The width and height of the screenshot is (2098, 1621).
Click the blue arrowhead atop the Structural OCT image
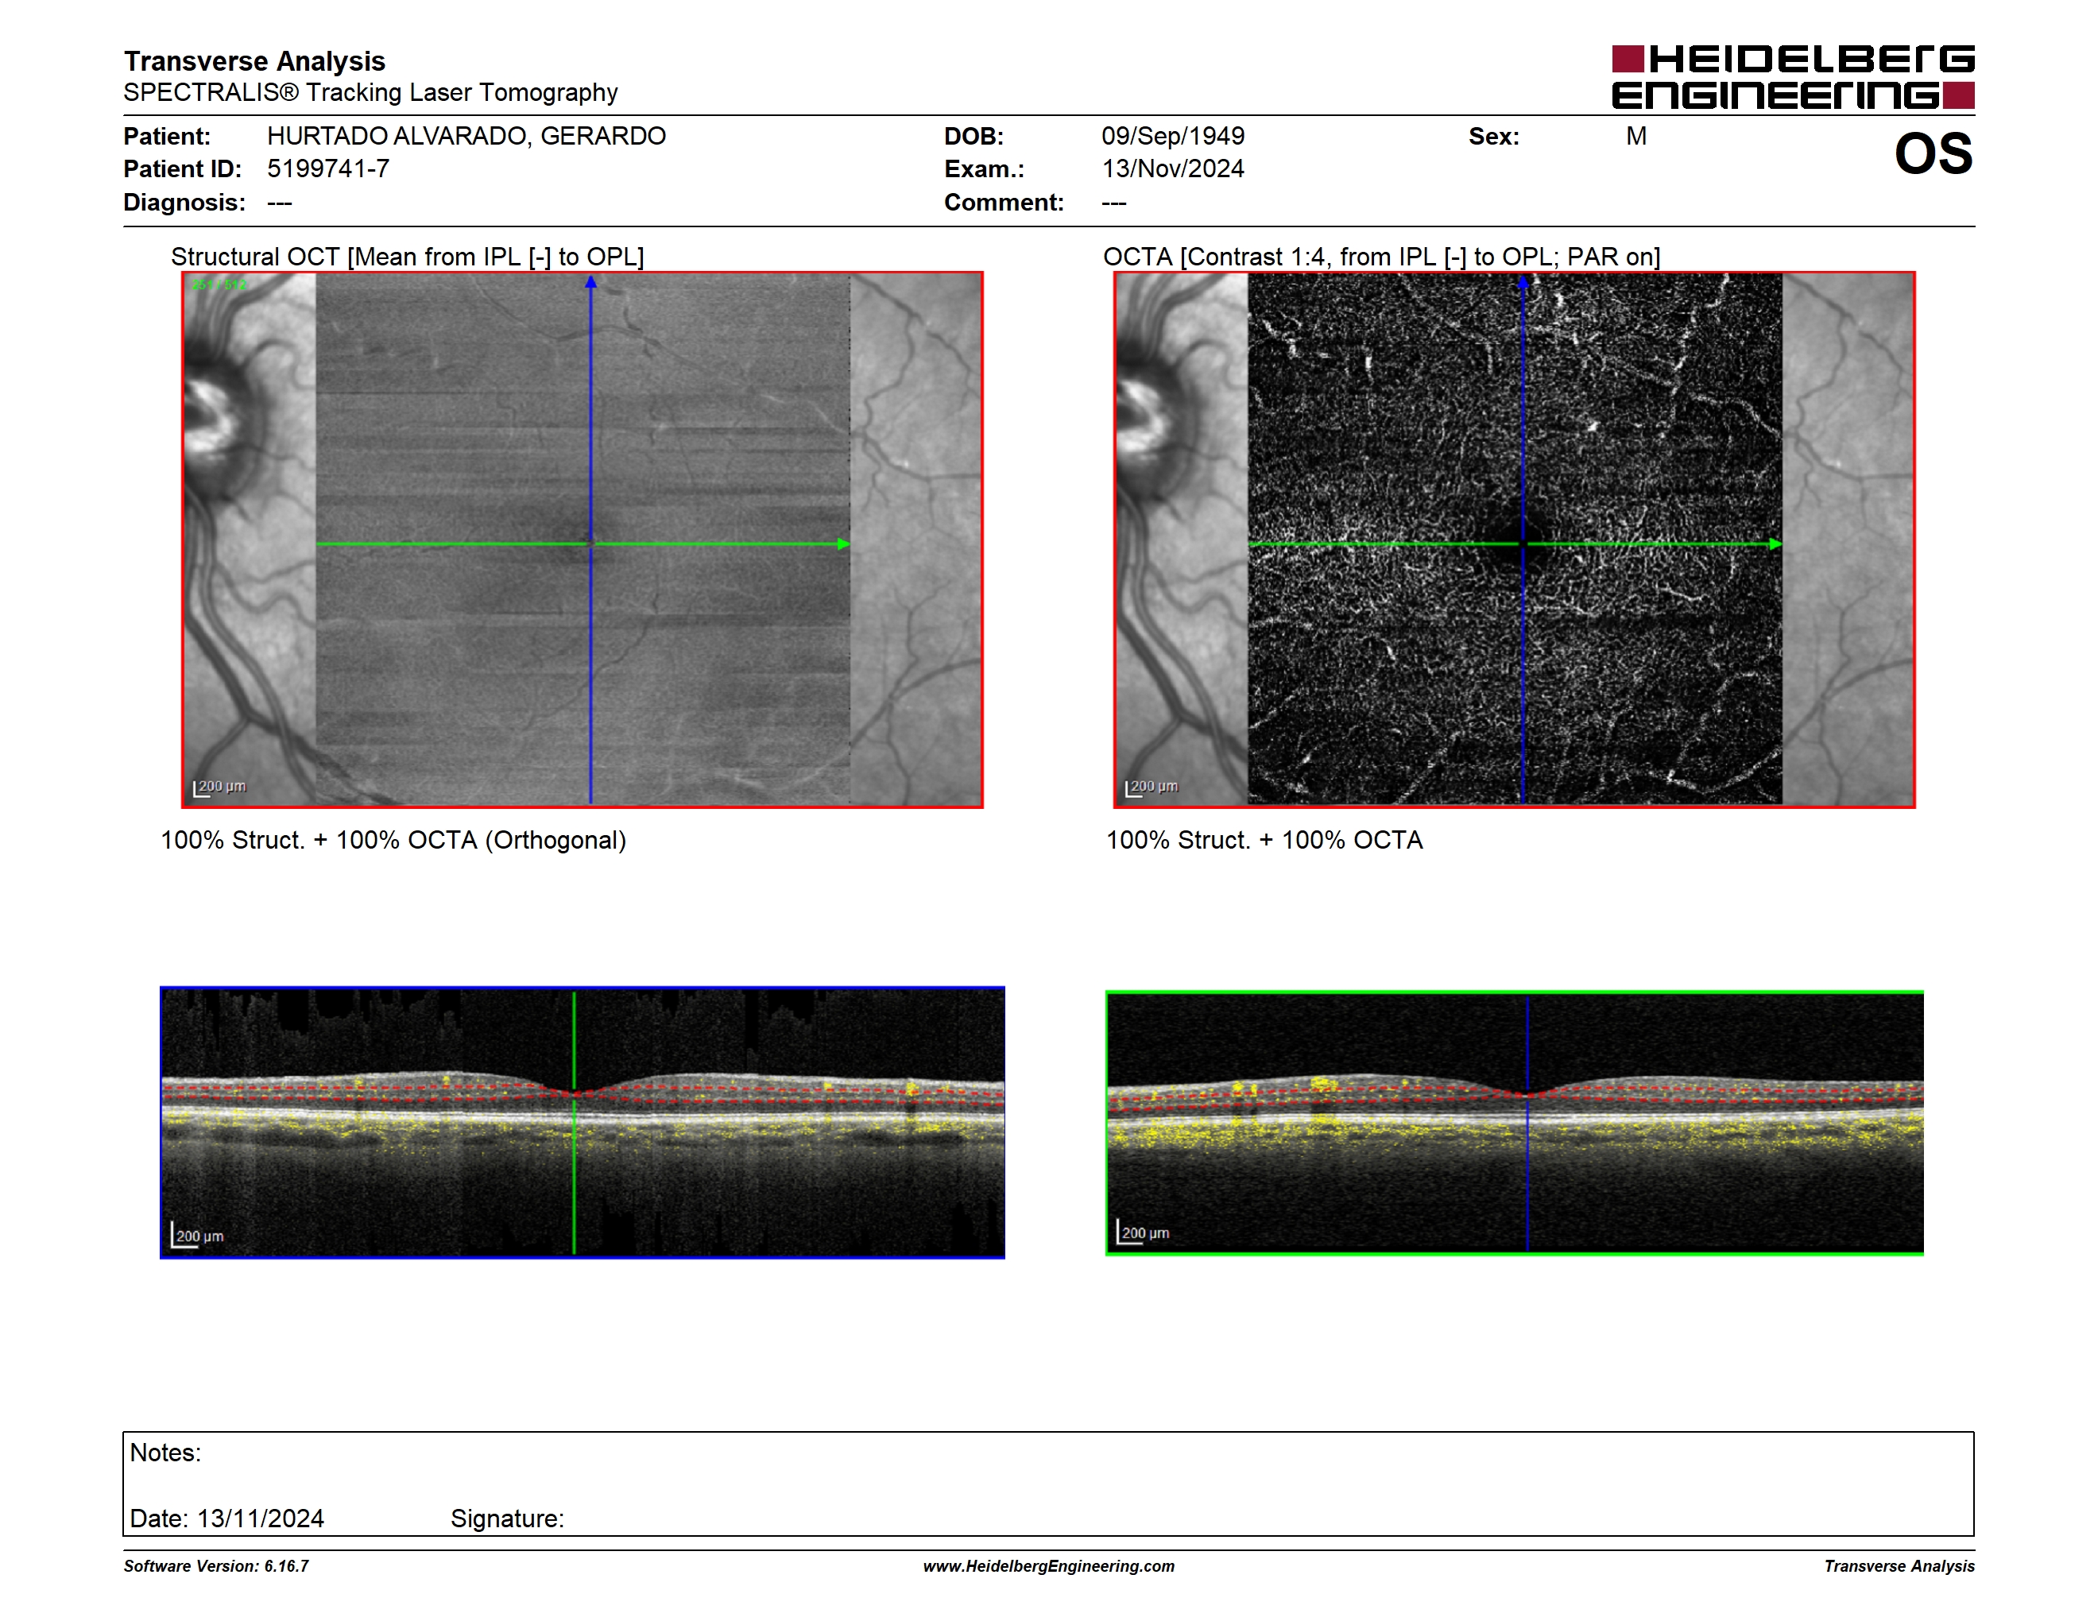[x=590, y=281]
